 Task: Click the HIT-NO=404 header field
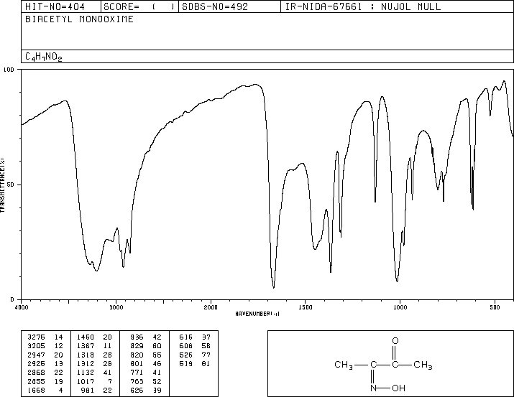[x=61, y=6]
